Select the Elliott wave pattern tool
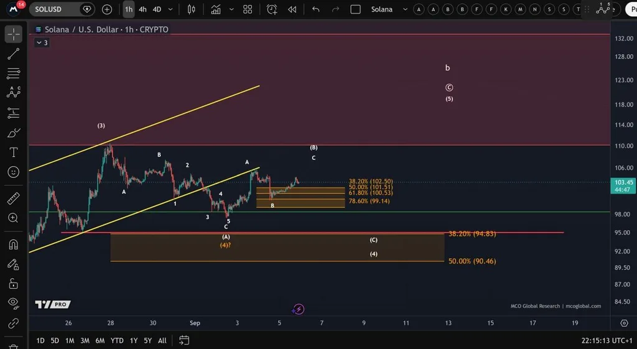The height and width of the screenshot is (349, 637). click(14, 93)
